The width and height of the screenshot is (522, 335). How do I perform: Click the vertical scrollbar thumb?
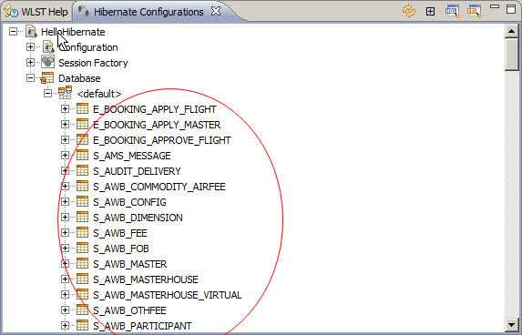click(x=511, y=55)
